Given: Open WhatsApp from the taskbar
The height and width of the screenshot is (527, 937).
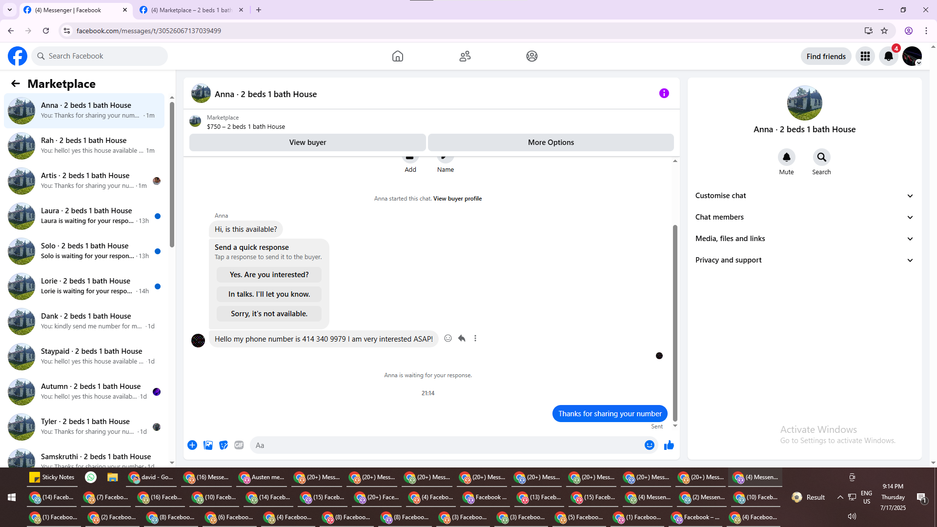Looking at the screenshot, I should [91, 477].
